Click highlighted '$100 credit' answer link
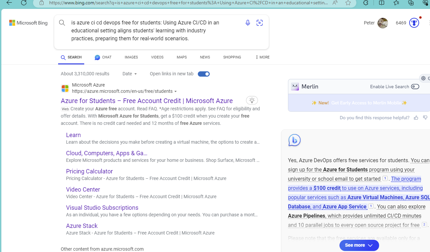430x252 pixels. [x=327, y=188]
